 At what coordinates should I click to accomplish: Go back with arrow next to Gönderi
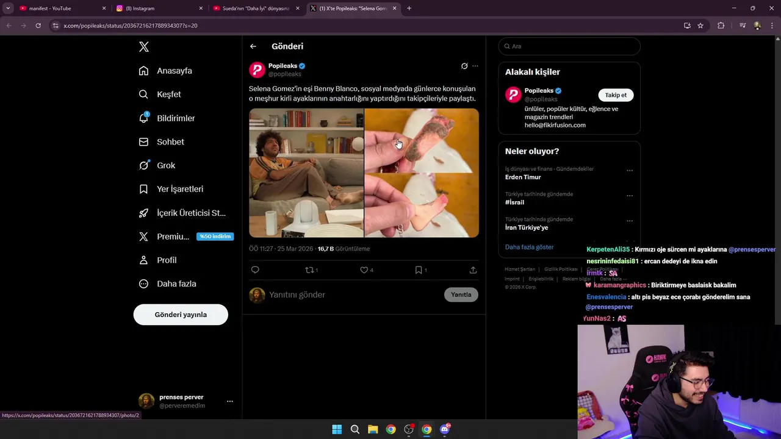tap(253, 46)
